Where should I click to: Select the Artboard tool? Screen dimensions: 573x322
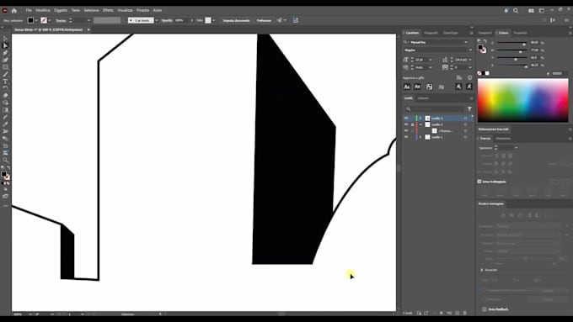coord(5,145)
